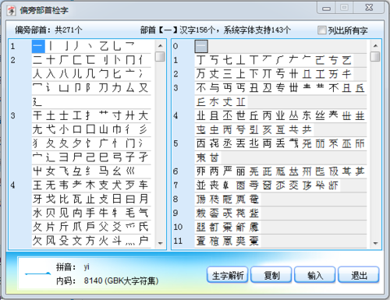Image resolution: width=390 pixels, height=300 pixels.
Task: Select the 寸 radical in the radical list
Action: (117, 115)
